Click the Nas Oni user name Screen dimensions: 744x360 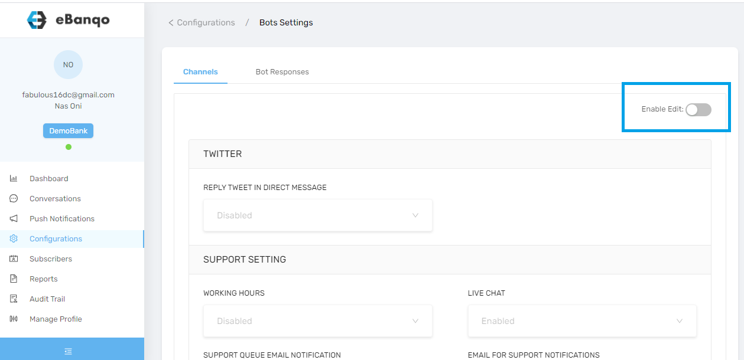pyautogui.click(x=69, y=106)
